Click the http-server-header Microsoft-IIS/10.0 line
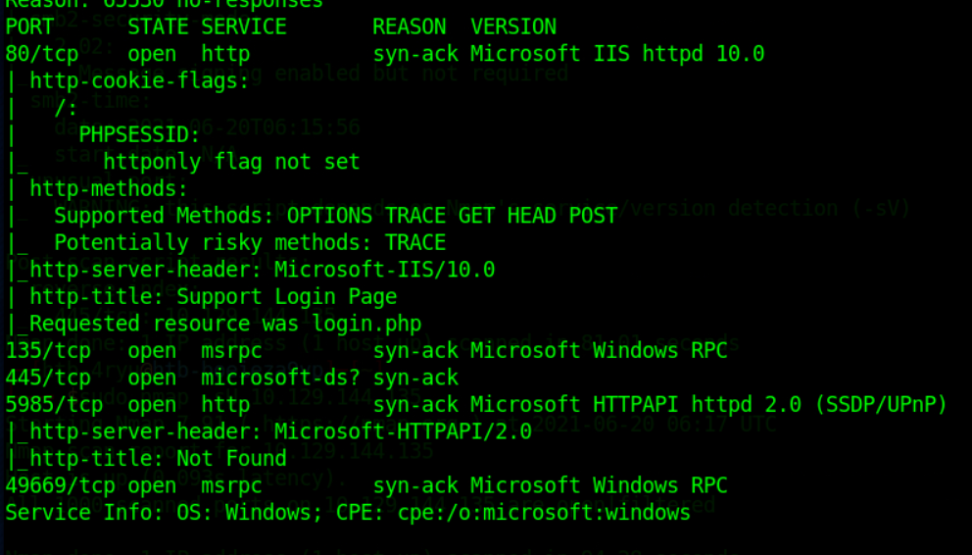Image resolution: width=972 pixels, height=555 pixels. [250, 270]
